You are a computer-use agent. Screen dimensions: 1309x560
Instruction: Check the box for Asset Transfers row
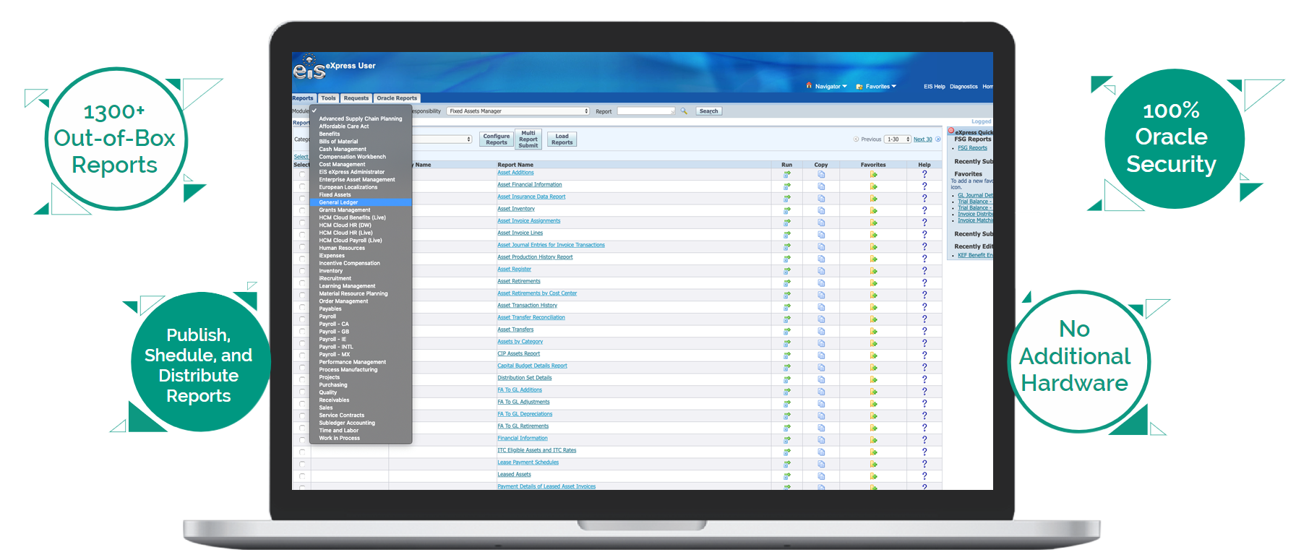302,331
